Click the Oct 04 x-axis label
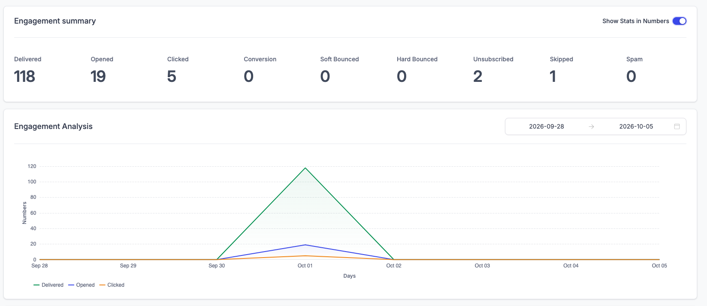This screenshot has width=707, height=306. (571, 266)
